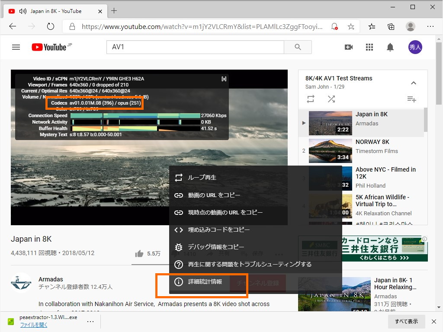Open the YouTube apps grid
Image resolution: width=443 pixels, height=332 pixels.
click(369, 47)
